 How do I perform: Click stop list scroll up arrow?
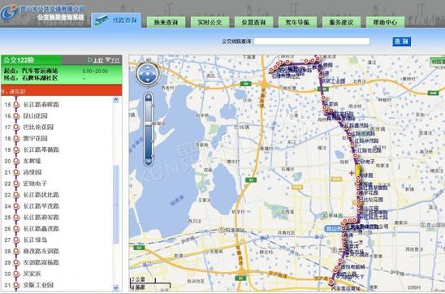[x=115, y=100]
